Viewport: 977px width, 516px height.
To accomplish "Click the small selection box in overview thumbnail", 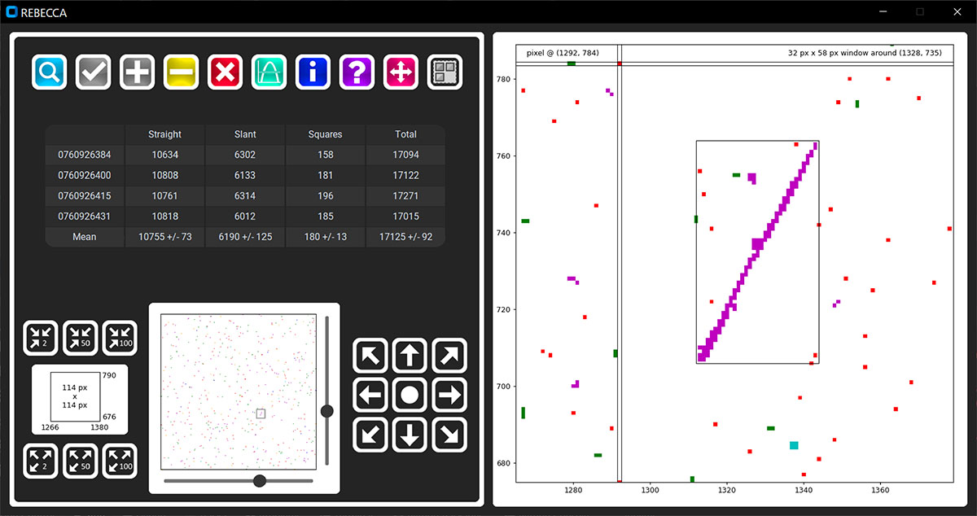I will point(261,413).
